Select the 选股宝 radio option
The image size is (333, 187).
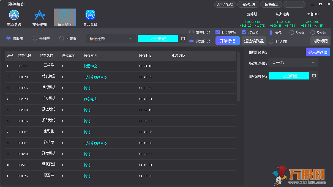[x=15, y=38]
